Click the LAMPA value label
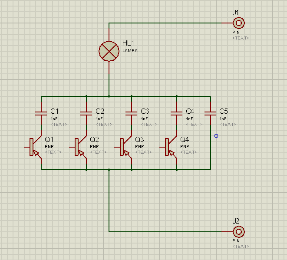Viewport: 287px width, 260px height. pyautogui.click(x=130, y=51)
